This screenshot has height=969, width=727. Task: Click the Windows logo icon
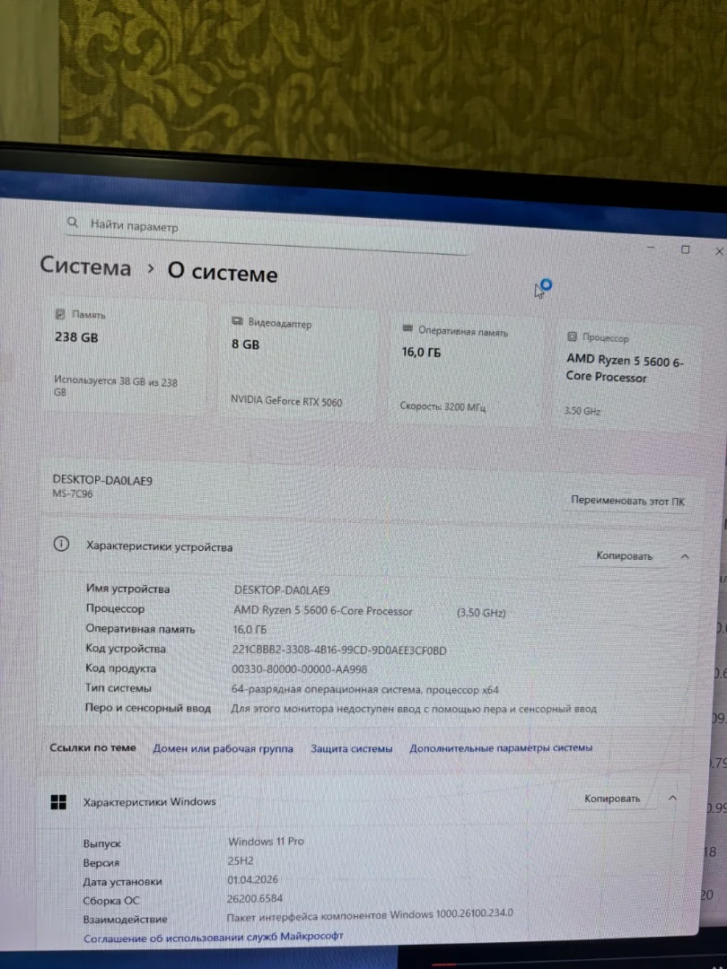[x=58, y=802]
